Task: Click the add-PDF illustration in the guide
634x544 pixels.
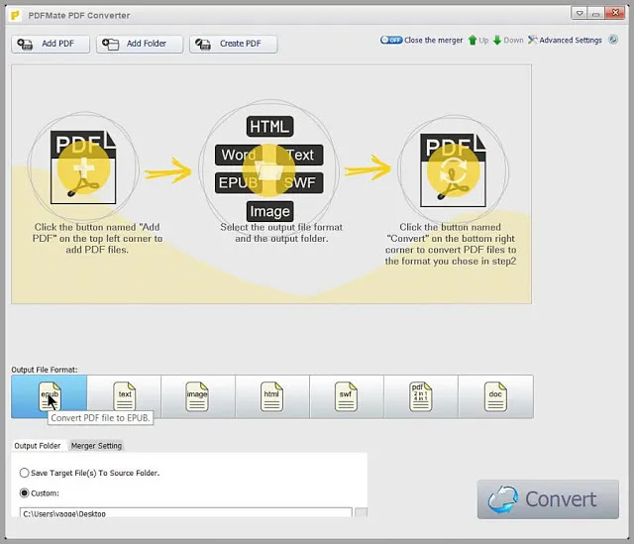Action: pyautogui.click(x=83, y=166)
